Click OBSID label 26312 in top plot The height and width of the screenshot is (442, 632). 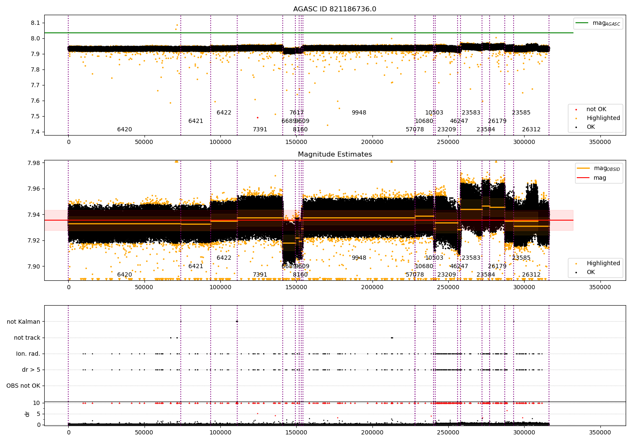tap(531, 130)
